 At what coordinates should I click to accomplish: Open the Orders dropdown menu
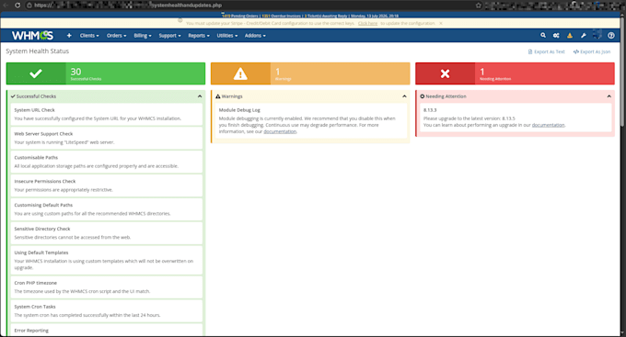coord(116,36)
